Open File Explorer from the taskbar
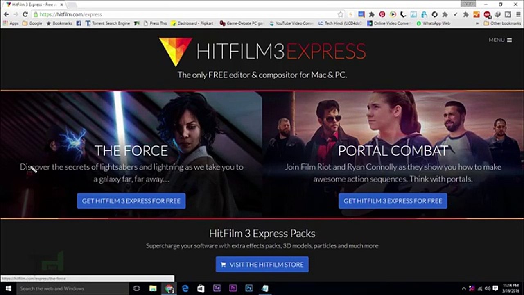 click(x=153, y=288)
